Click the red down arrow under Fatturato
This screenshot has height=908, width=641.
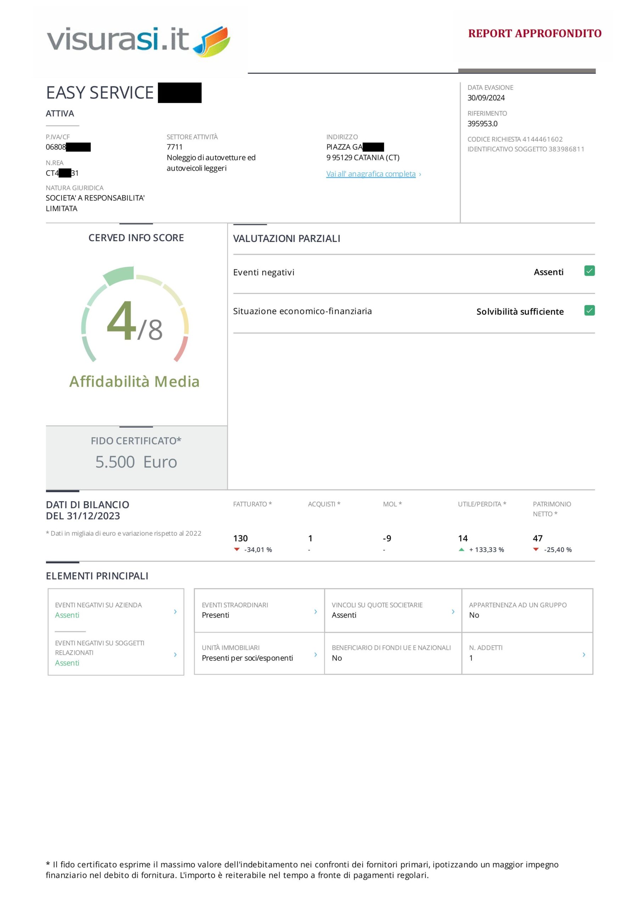click(x=237, y=549)
